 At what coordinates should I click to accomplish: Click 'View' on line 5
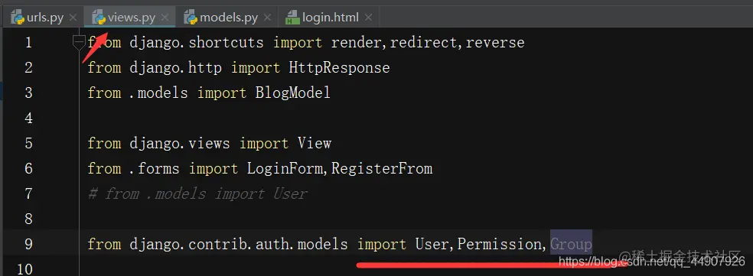[x=314, y=144]
